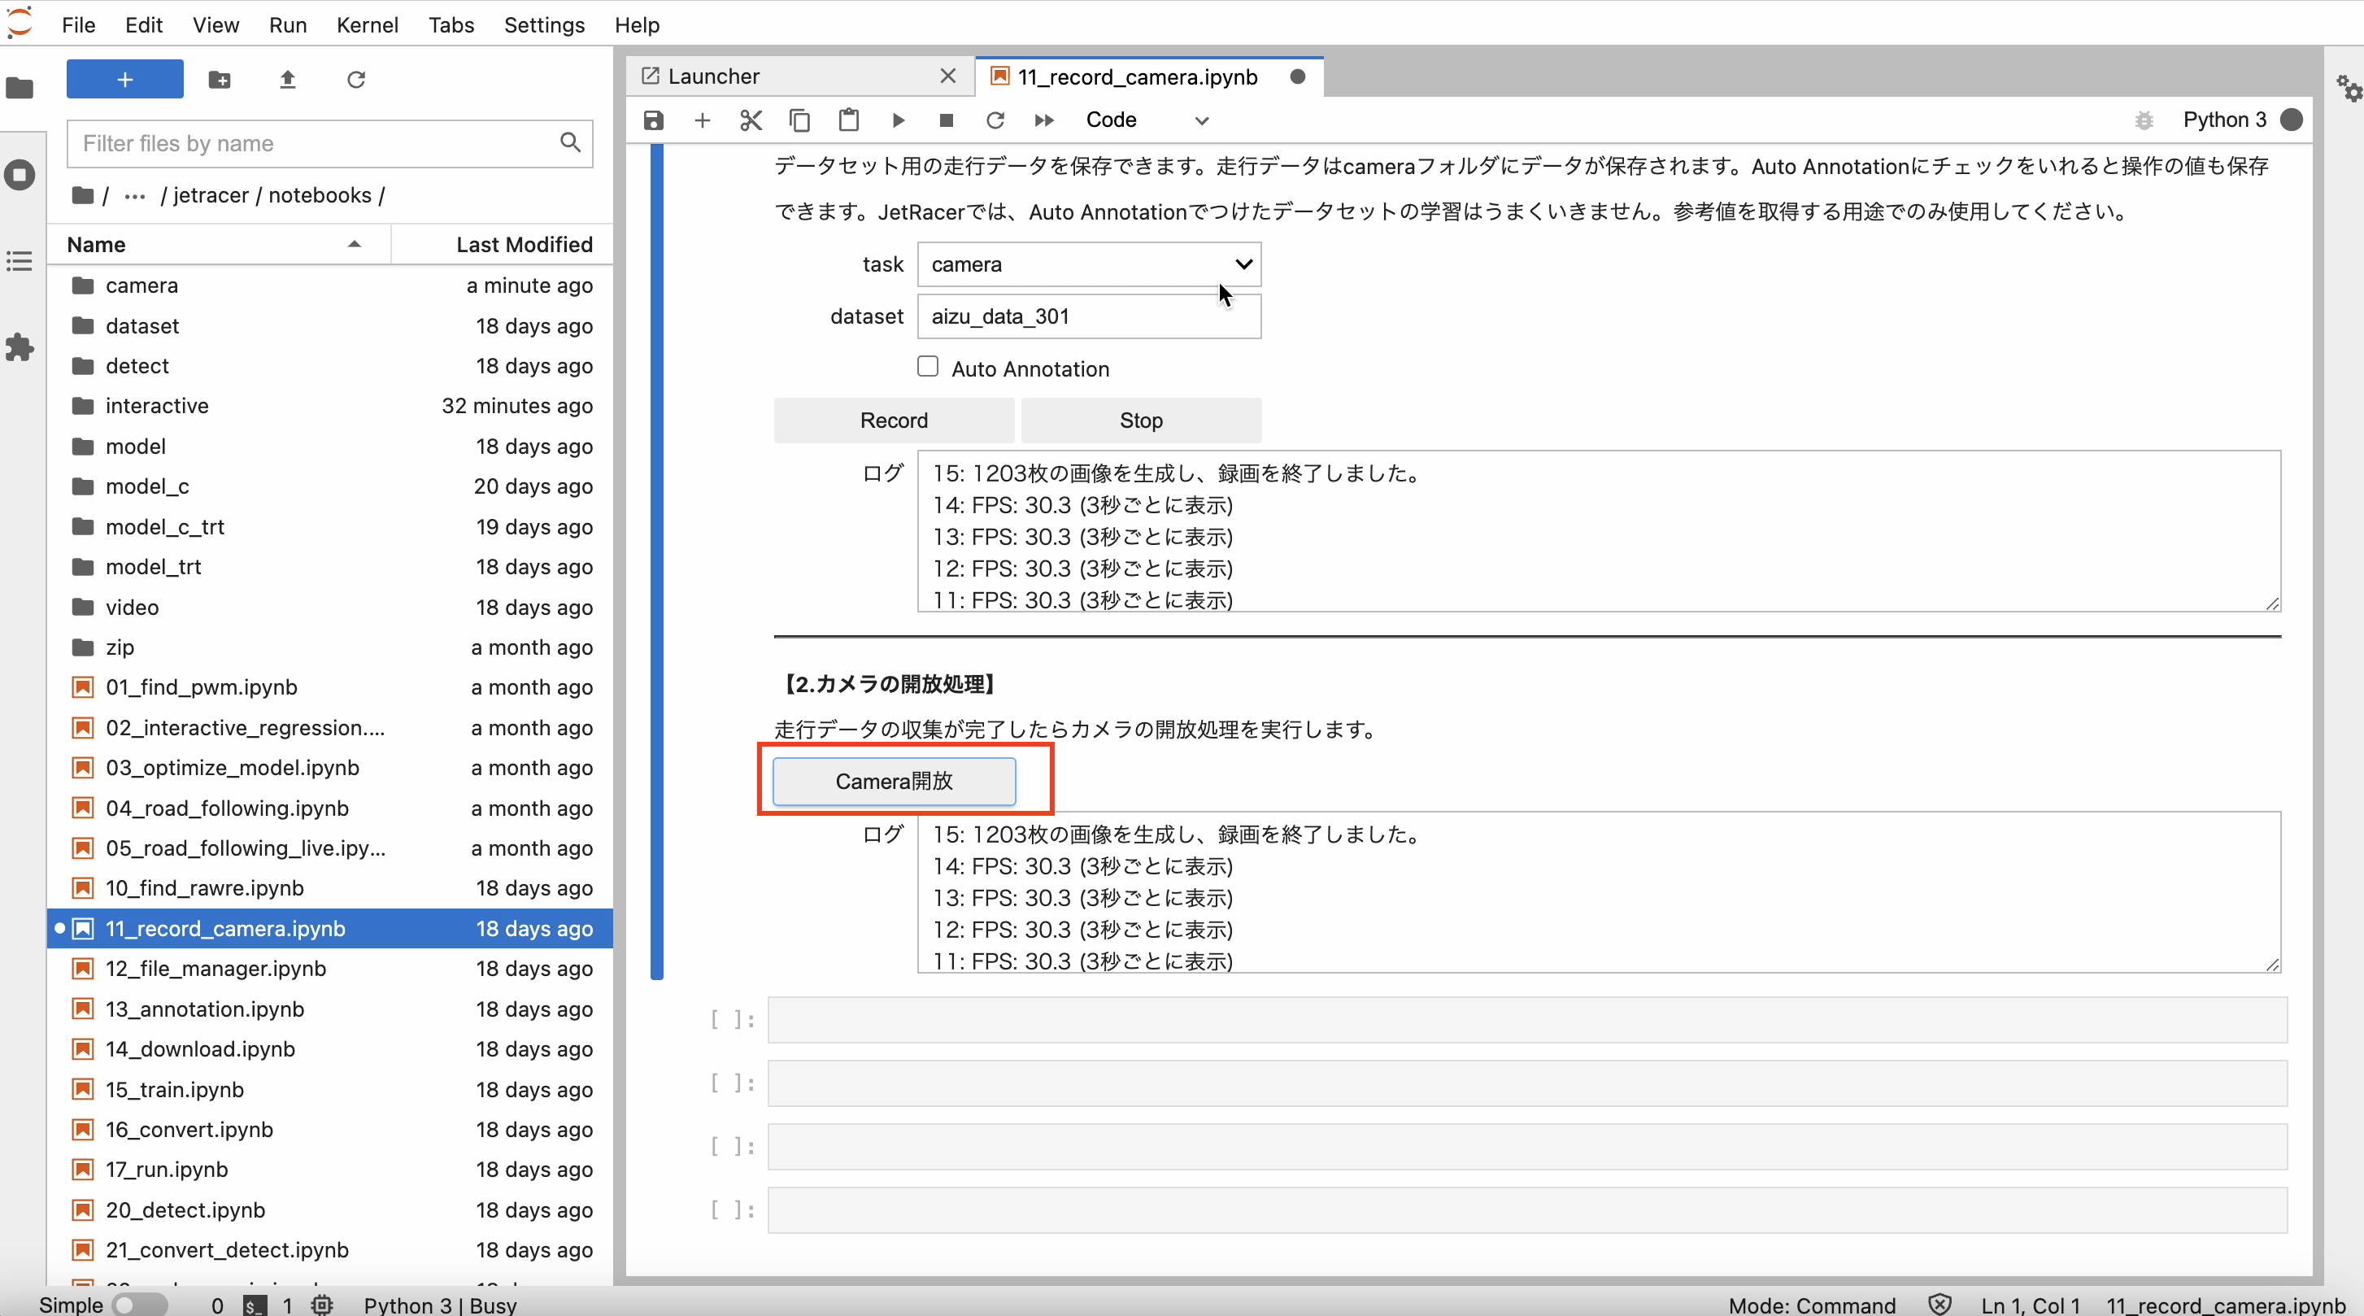2364x1316 pixels.
Task: Click the kernel count chip icon in status bar
Action: tap(322, 1305)
